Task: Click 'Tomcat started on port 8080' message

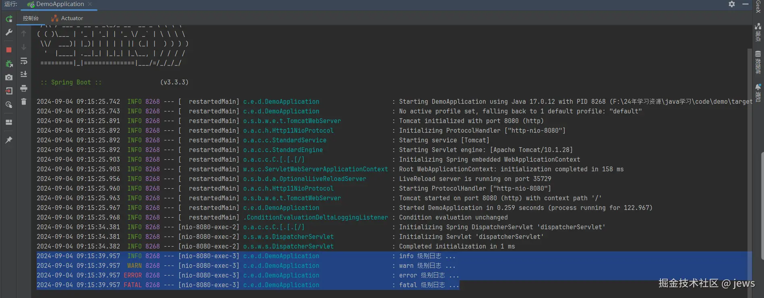Action: [500, 198]
